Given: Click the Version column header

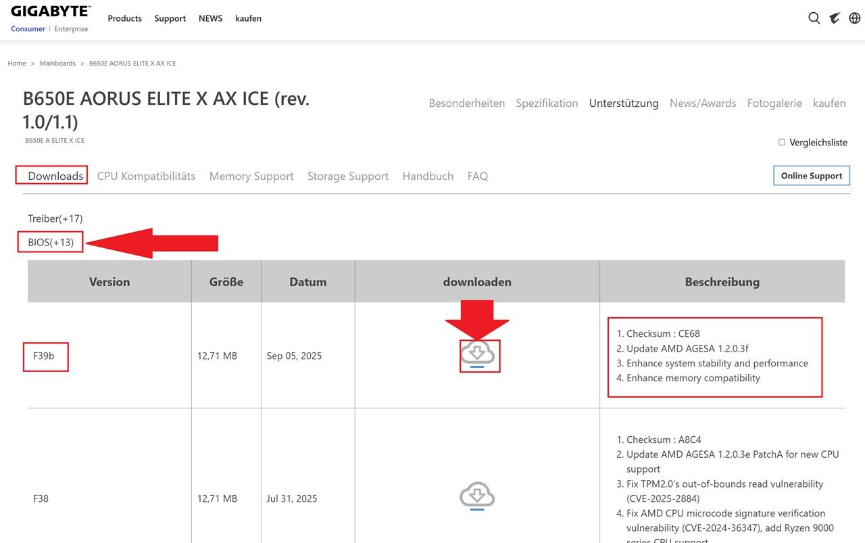Looking at the screenshot, I should [109, 282].
